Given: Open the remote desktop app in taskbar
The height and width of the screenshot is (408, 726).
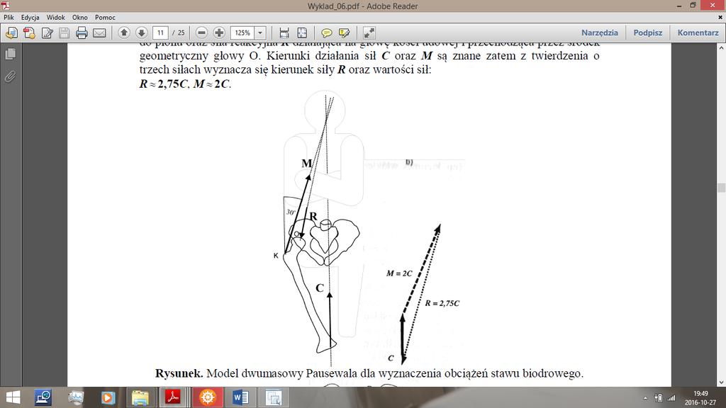Looking at the screenshot, I should [43, 398].
